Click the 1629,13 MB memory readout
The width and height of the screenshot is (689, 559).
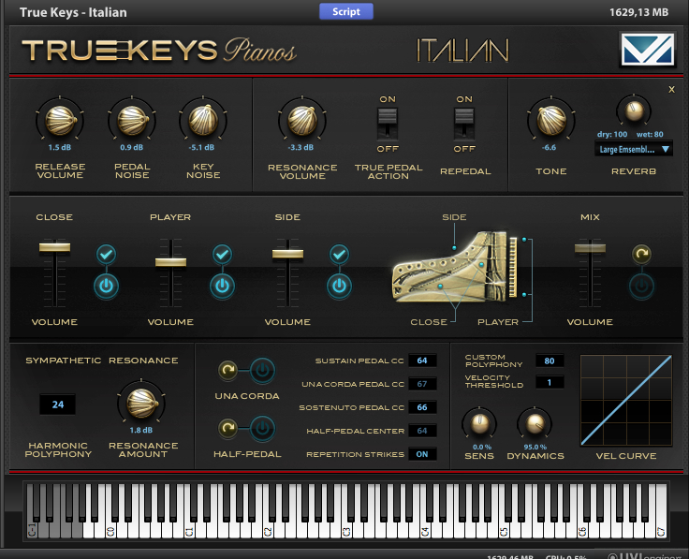click(x=638, y=12)
